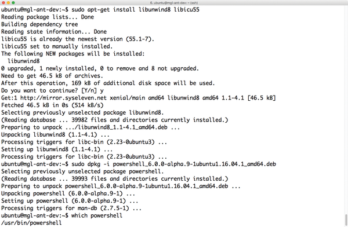Click the 'Fetched 46.5 kB' line
This screenshot has height=227, width=348.
click(x=52, y=105)
